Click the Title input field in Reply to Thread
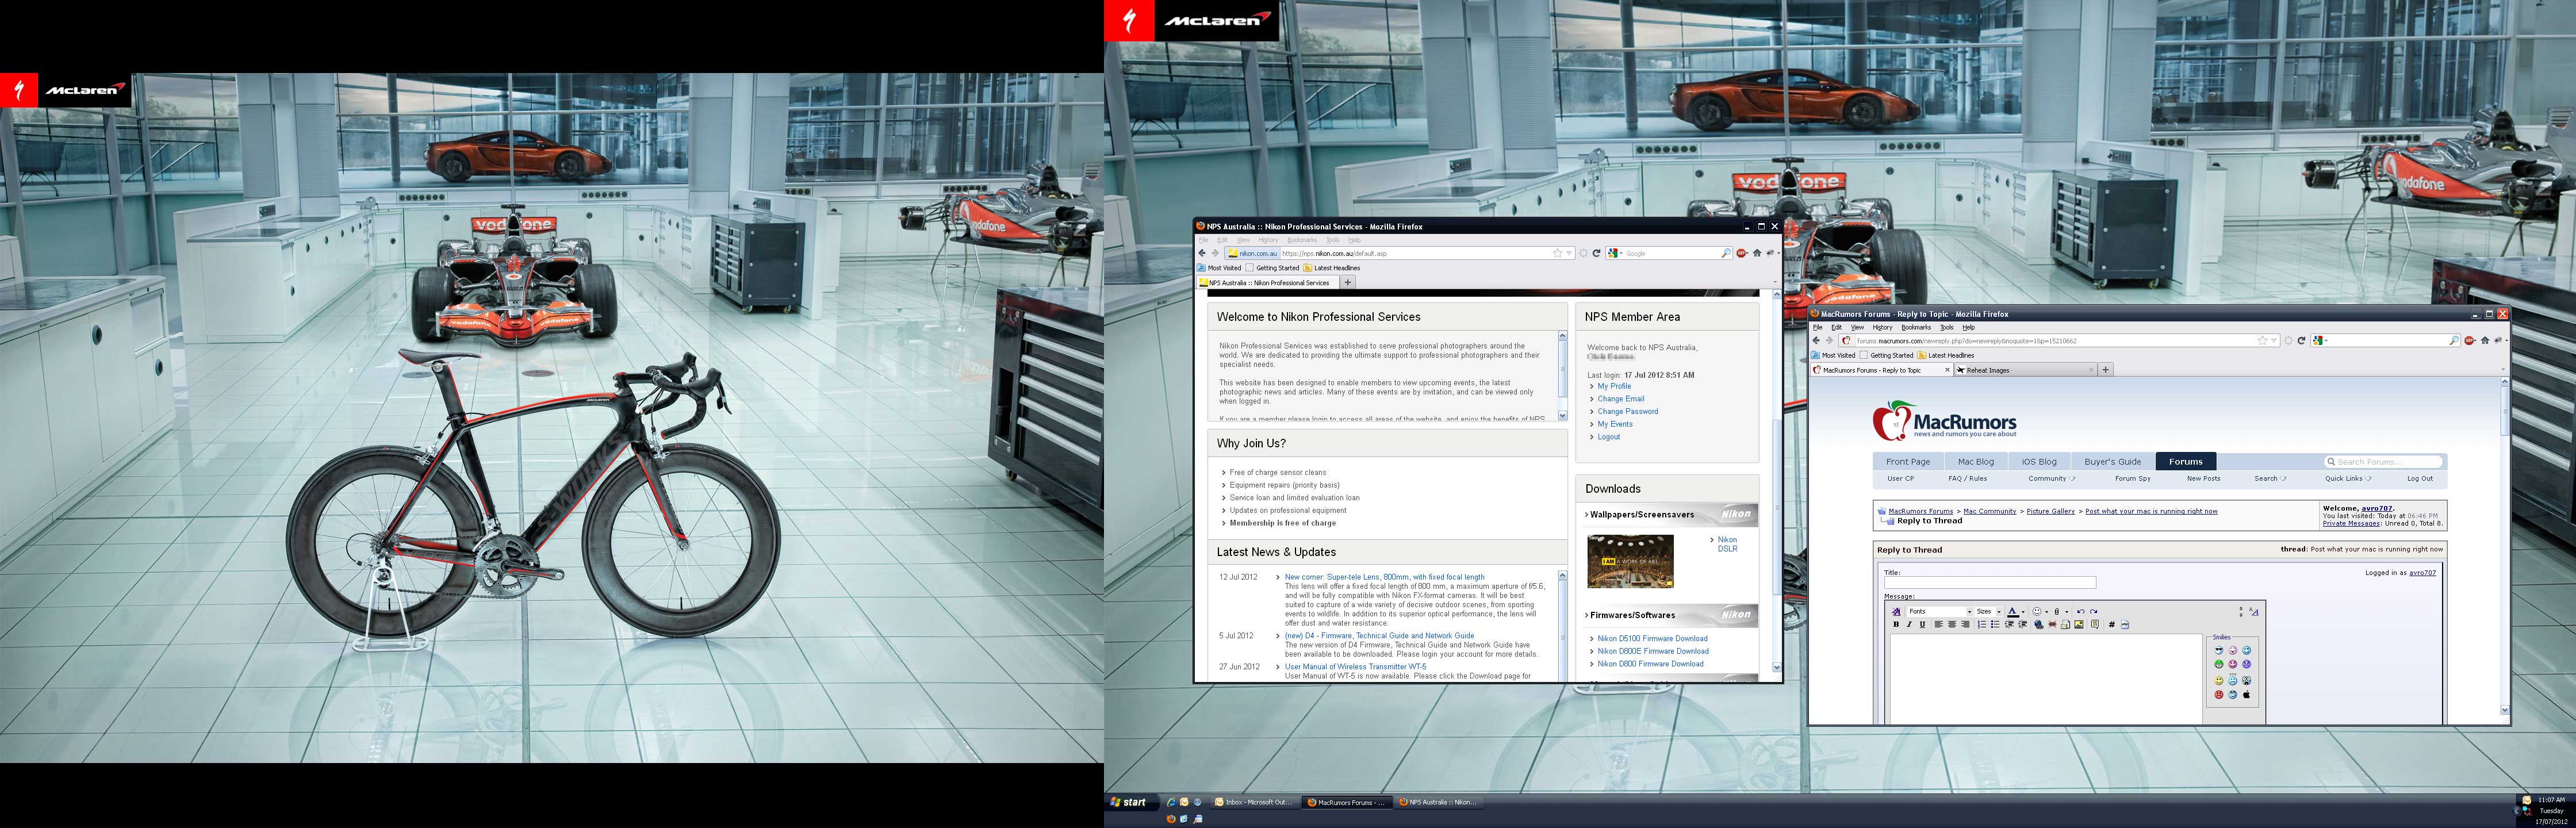Screen dimensions: 2576x828 click(1989, 582)
